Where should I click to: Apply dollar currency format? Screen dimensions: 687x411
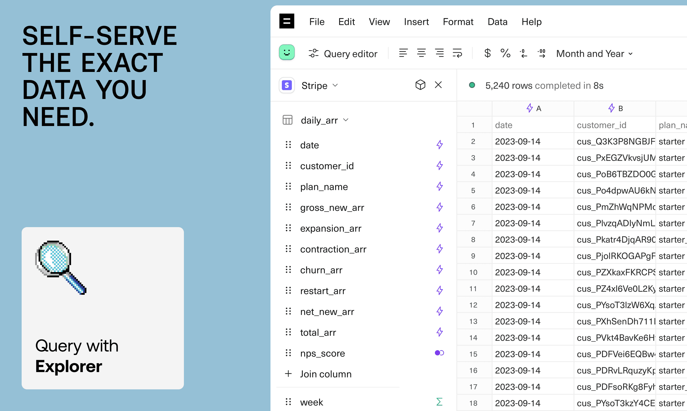tap(487, 53)
